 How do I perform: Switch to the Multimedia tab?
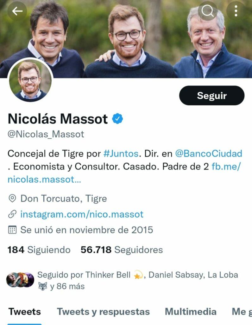coord(191,312)
